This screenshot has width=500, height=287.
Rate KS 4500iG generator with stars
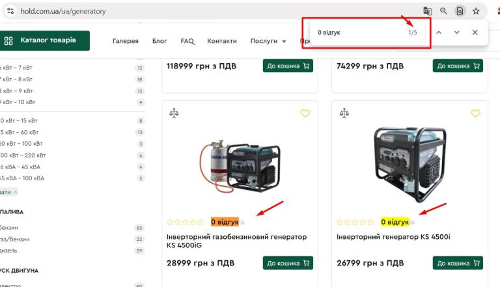(185, 222)
